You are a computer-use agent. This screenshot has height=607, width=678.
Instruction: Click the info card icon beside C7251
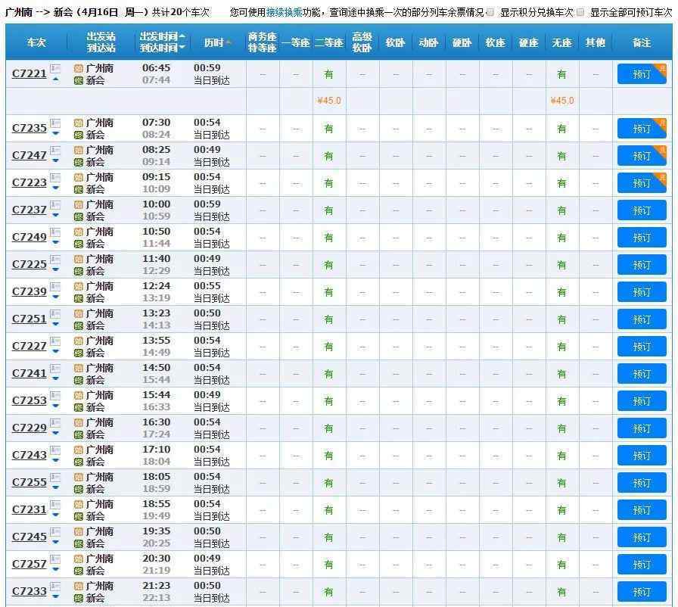tap(55, 314)
